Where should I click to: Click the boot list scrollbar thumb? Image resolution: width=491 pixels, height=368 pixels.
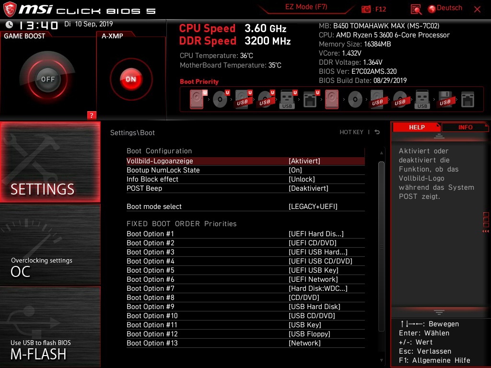tap(381, 247)
